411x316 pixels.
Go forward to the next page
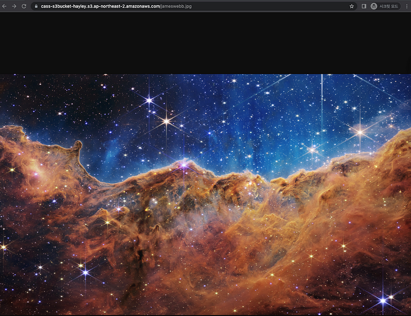(x=14, y=6)
